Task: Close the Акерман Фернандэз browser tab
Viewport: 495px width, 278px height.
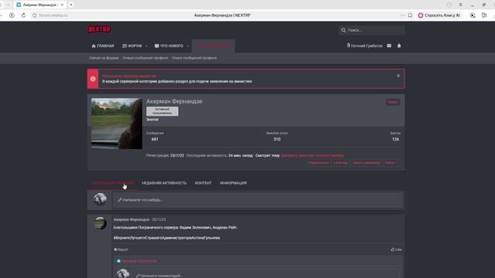Action: tap(62, 5)
